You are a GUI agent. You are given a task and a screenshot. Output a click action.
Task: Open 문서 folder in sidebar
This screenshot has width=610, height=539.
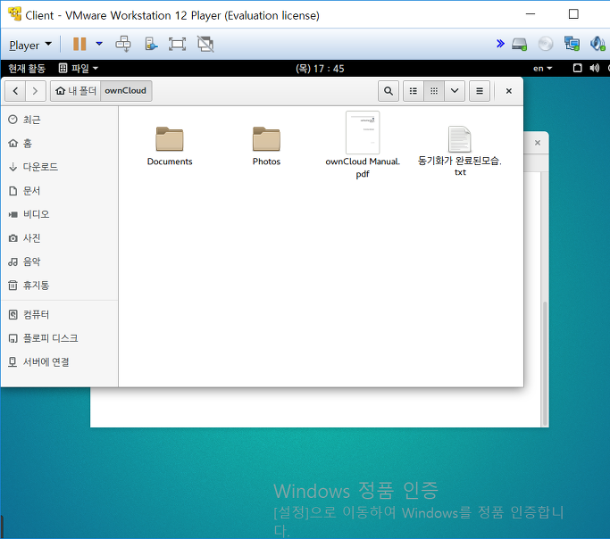coord(59,191)
